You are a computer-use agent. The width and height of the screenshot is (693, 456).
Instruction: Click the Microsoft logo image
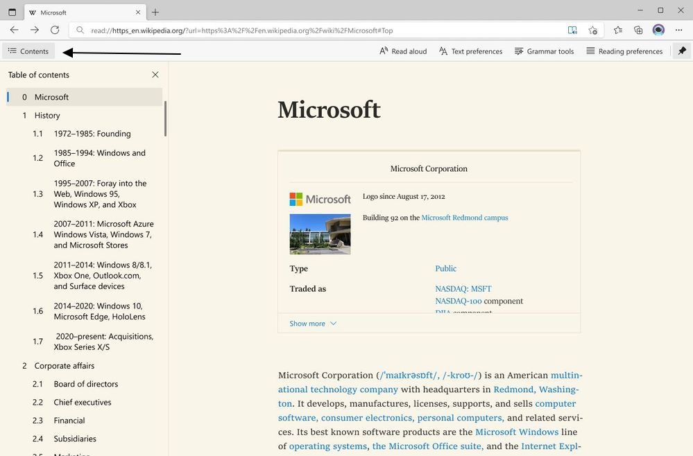pos(320,199)
